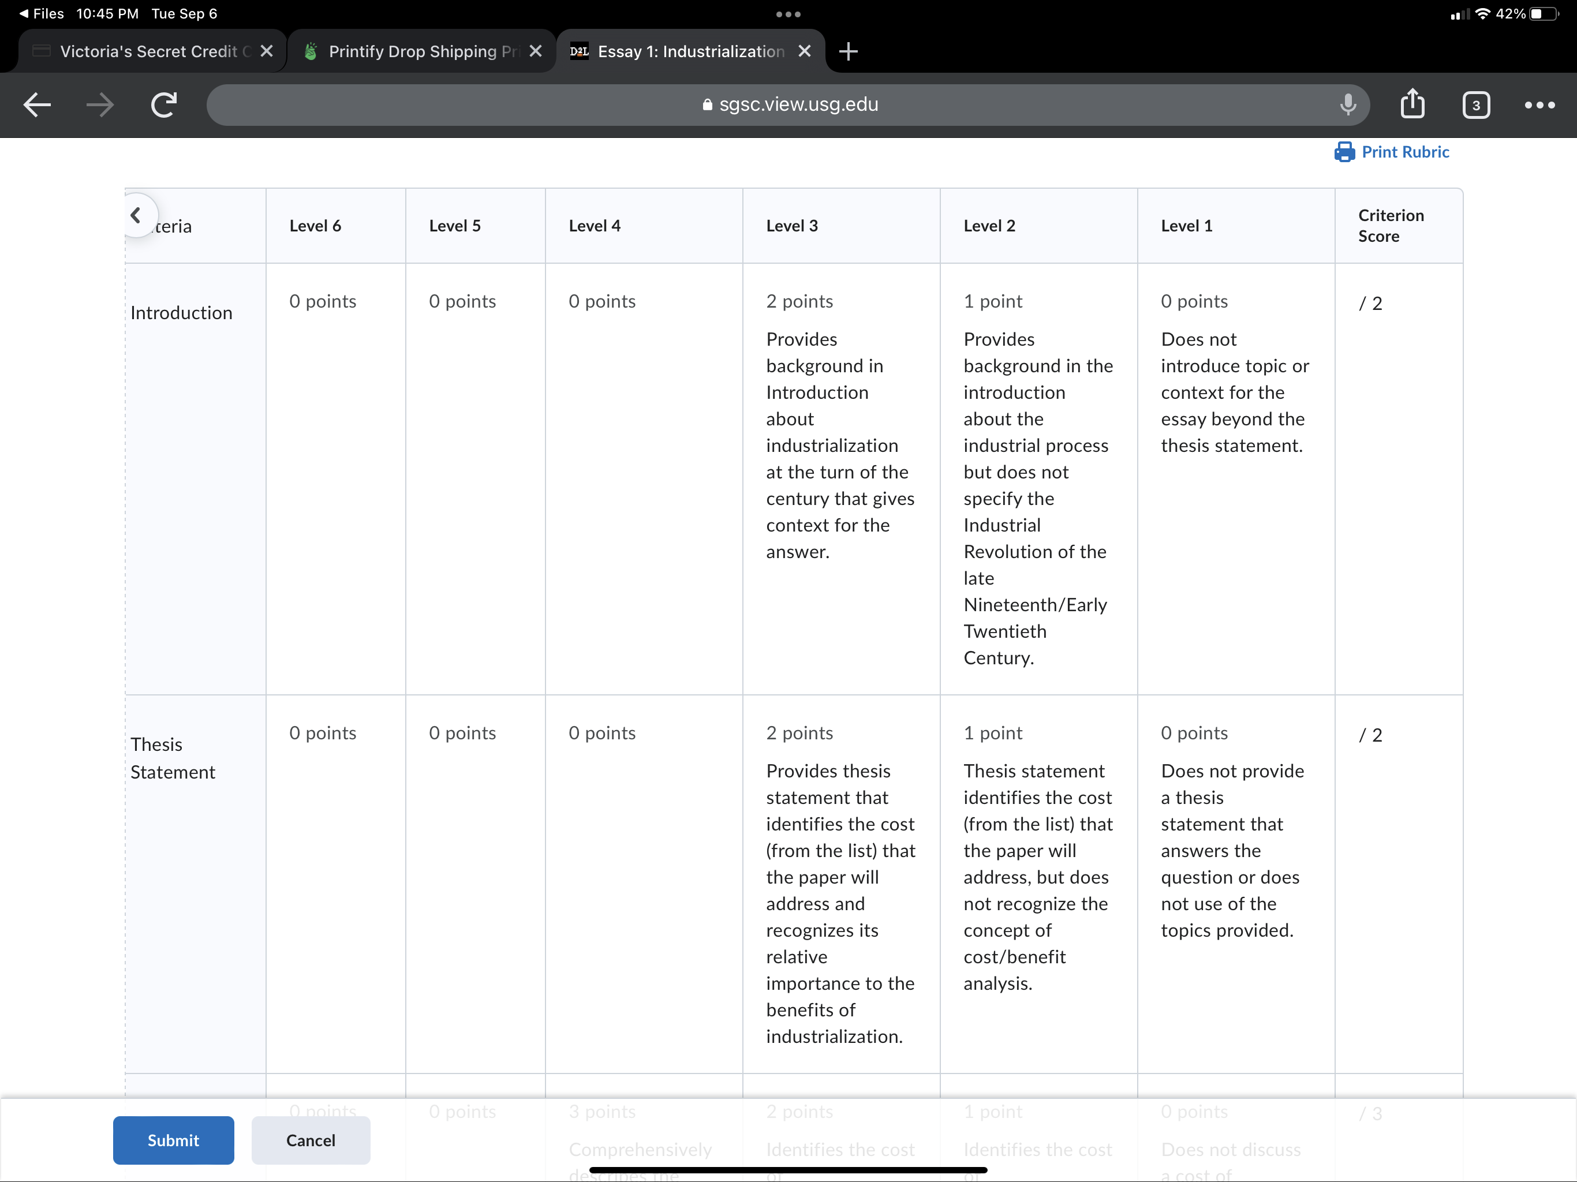Image resolution: width=1577 pixels, height=1182 pixels.
Task: Tap the microphone icon in the address bar
Action: 1347,105
